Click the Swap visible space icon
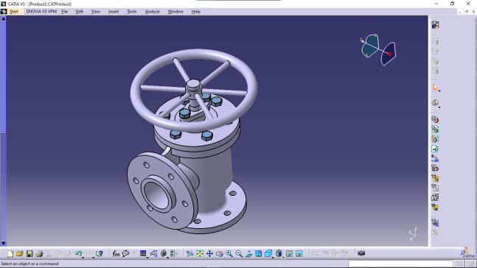Image resolution: width=477 pixels, height=268 pixels. click(x=299, y=253)
